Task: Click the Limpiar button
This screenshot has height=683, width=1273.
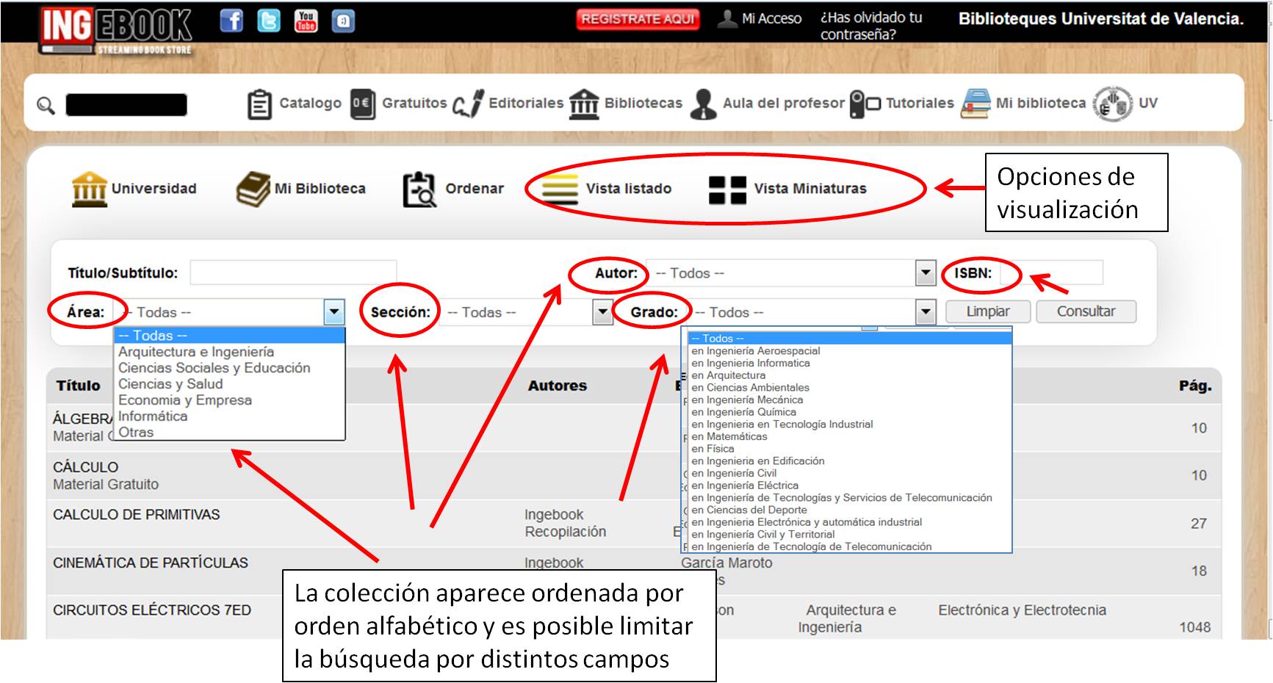Action: [x=988, y=311]
